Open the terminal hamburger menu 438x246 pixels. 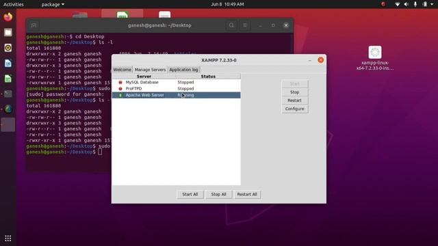(x=245, y=25)
